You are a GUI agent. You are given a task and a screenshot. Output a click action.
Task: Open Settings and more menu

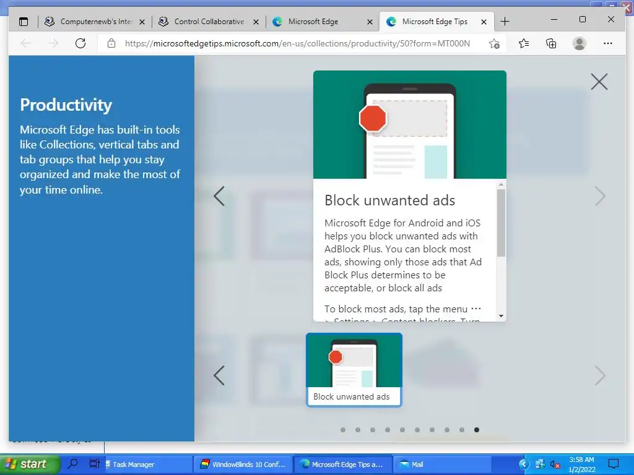pos(608,43)
